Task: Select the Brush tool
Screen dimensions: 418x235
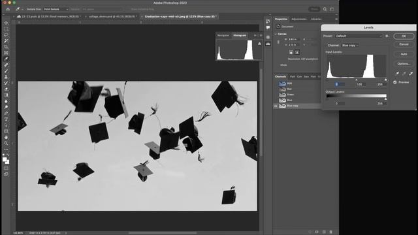Action: click(x=6, y=71)
